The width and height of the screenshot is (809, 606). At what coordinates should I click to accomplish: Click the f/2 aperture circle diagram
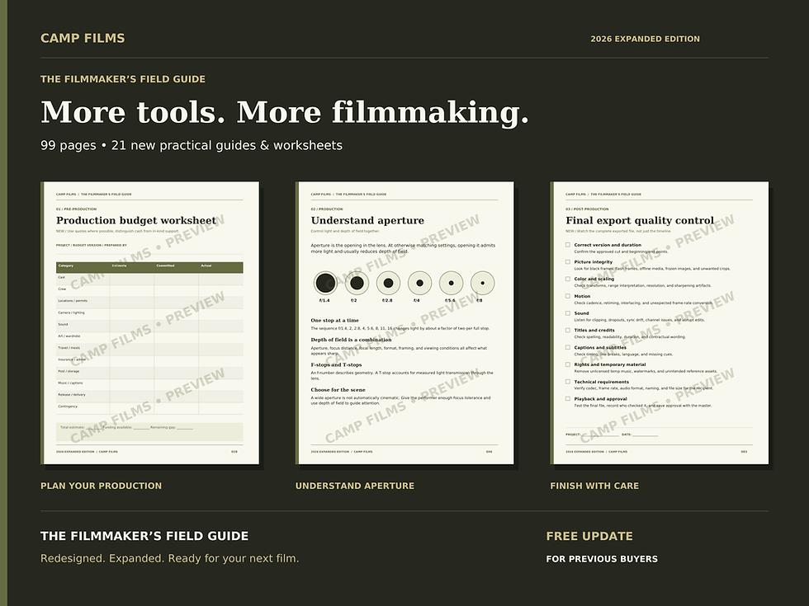[357, 283]
